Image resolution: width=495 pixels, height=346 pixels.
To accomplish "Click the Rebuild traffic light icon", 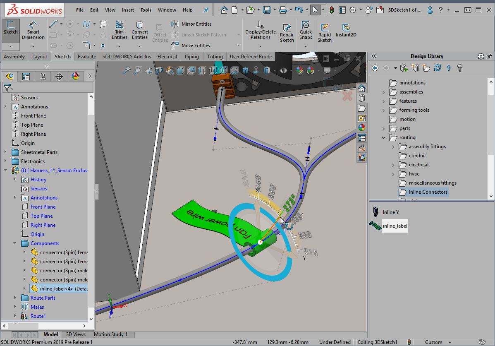I will point(332,10).
